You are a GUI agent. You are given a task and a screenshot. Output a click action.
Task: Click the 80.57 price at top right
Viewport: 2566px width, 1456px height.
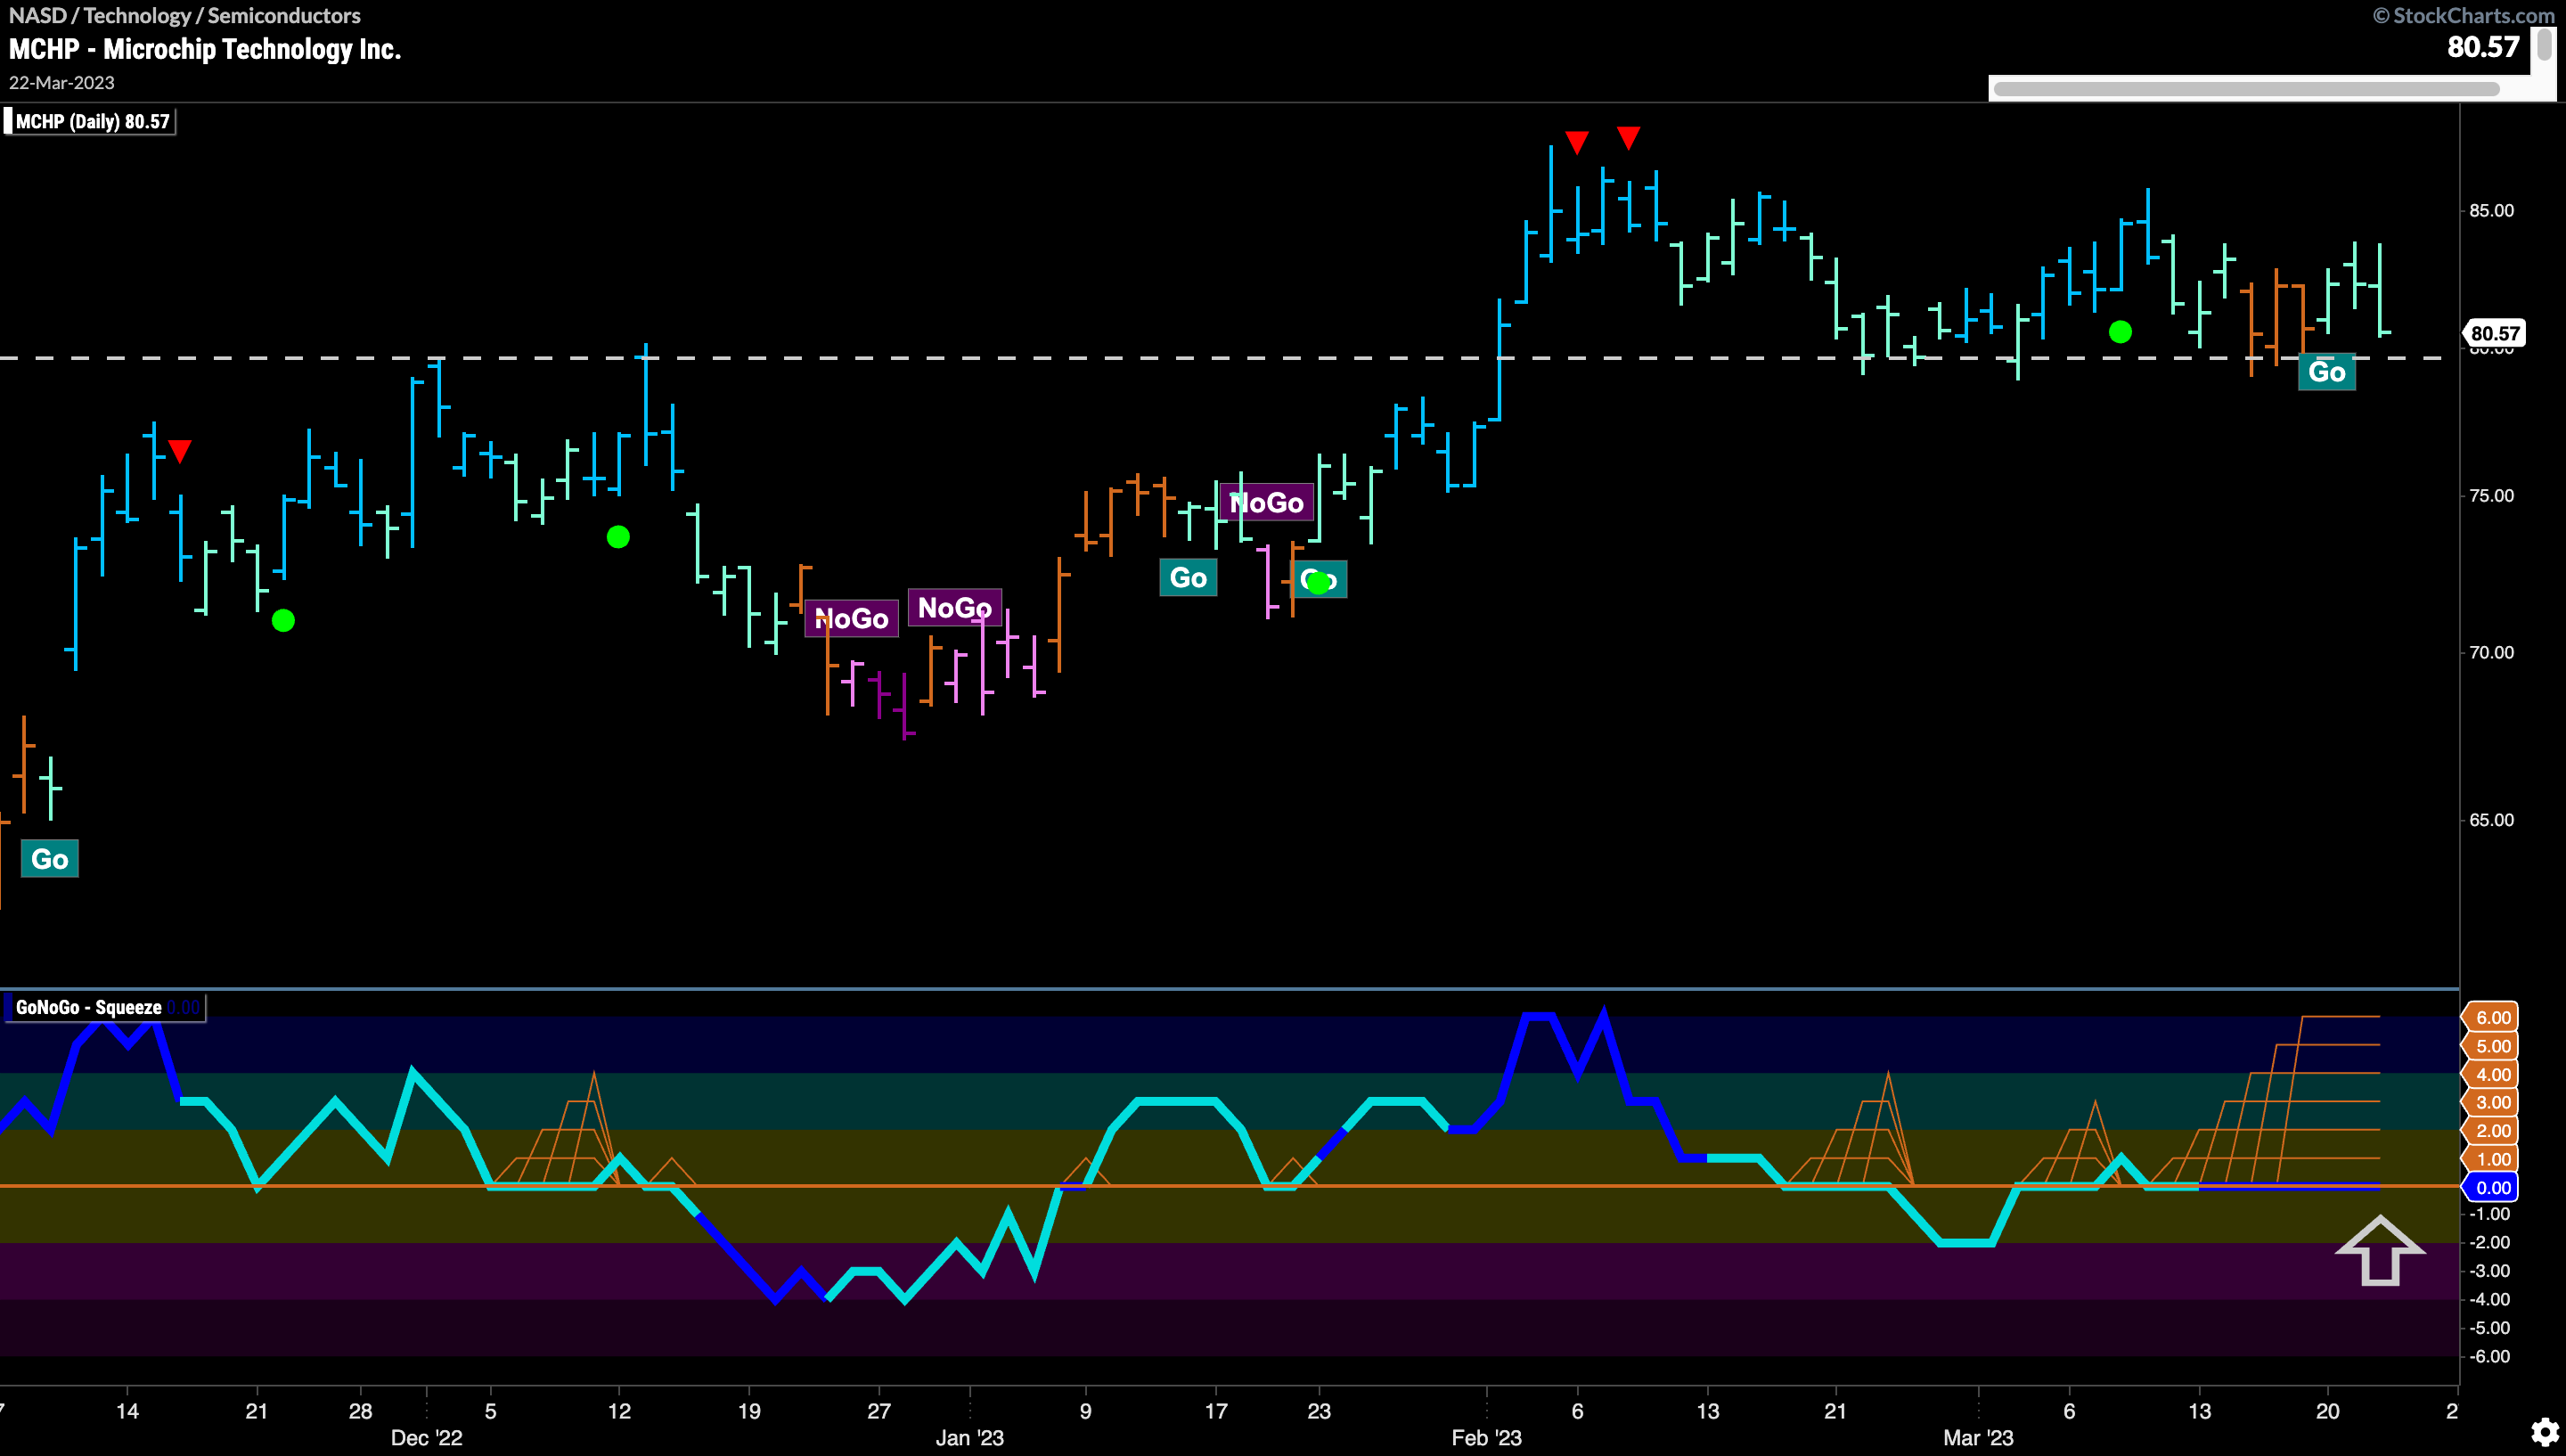[2483, 47]
